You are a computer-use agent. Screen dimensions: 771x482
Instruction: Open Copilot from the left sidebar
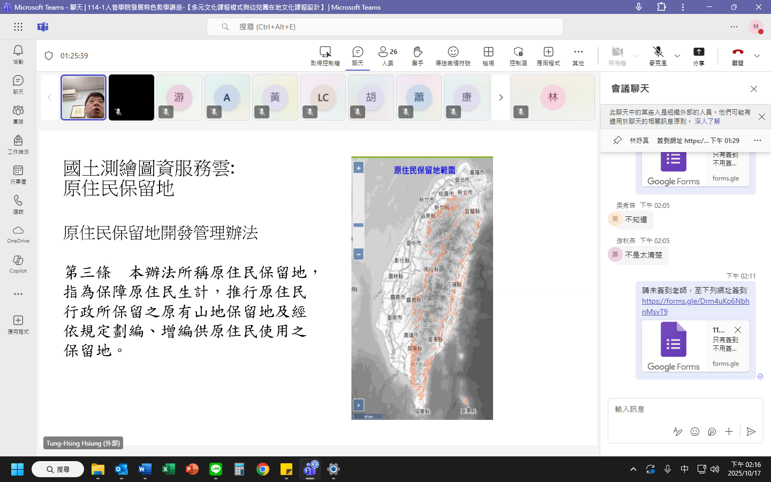click(18, 263)
